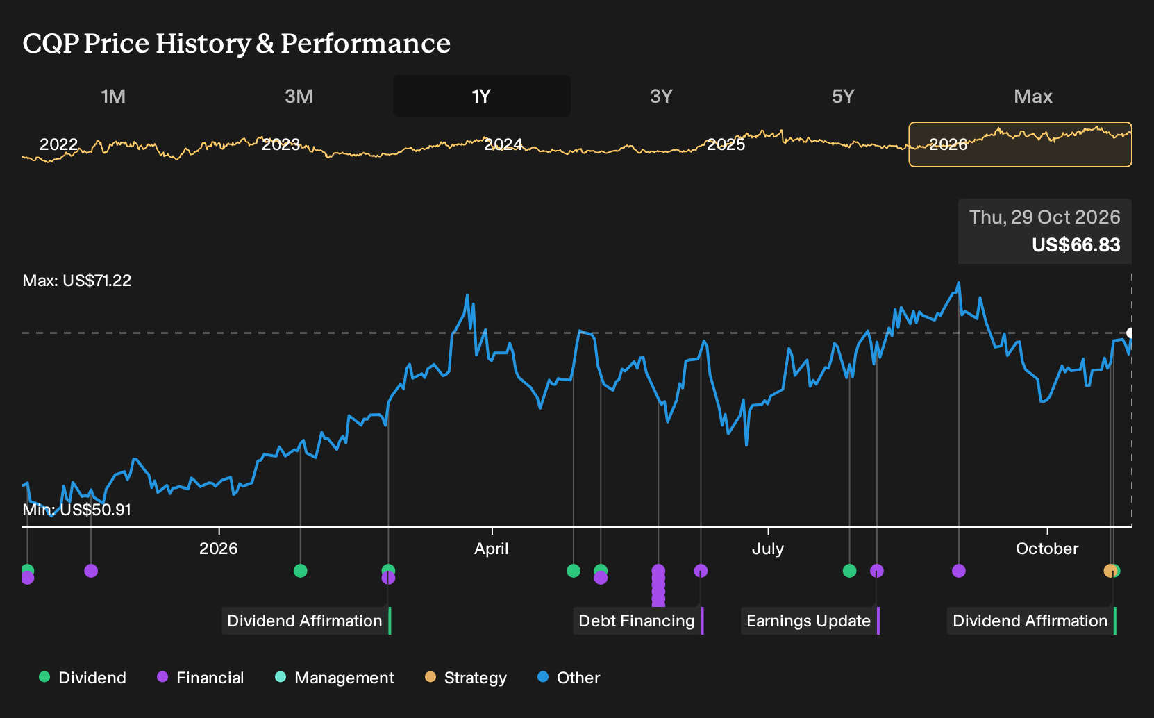1154x718 pixels.
Task: Click the July axis label
Action: click(x=767, y=549)
